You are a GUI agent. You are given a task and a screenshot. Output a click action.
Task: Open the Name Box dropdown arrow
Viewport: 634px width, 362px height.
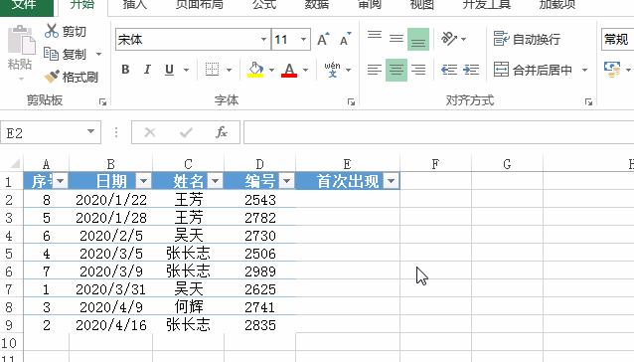coord(91,132)
